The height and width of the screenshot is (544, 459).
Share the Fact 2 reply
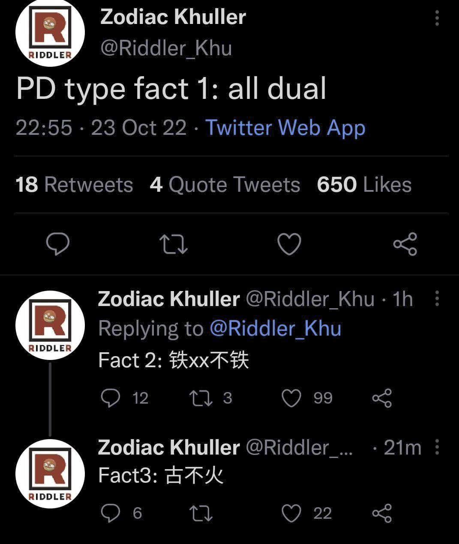coord(382,398)
